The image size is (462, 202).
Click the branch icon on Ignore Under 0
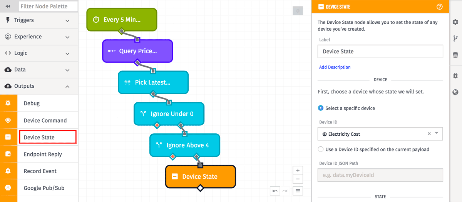(144, 114)
